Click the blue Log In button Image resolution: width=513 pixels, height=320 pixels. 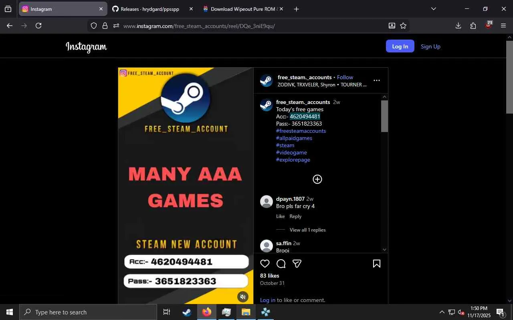point(400,46)
